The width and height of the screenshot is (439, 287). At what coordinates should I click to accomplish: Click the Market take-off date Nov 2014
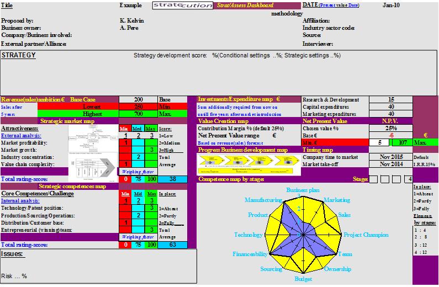click(391, 164)
